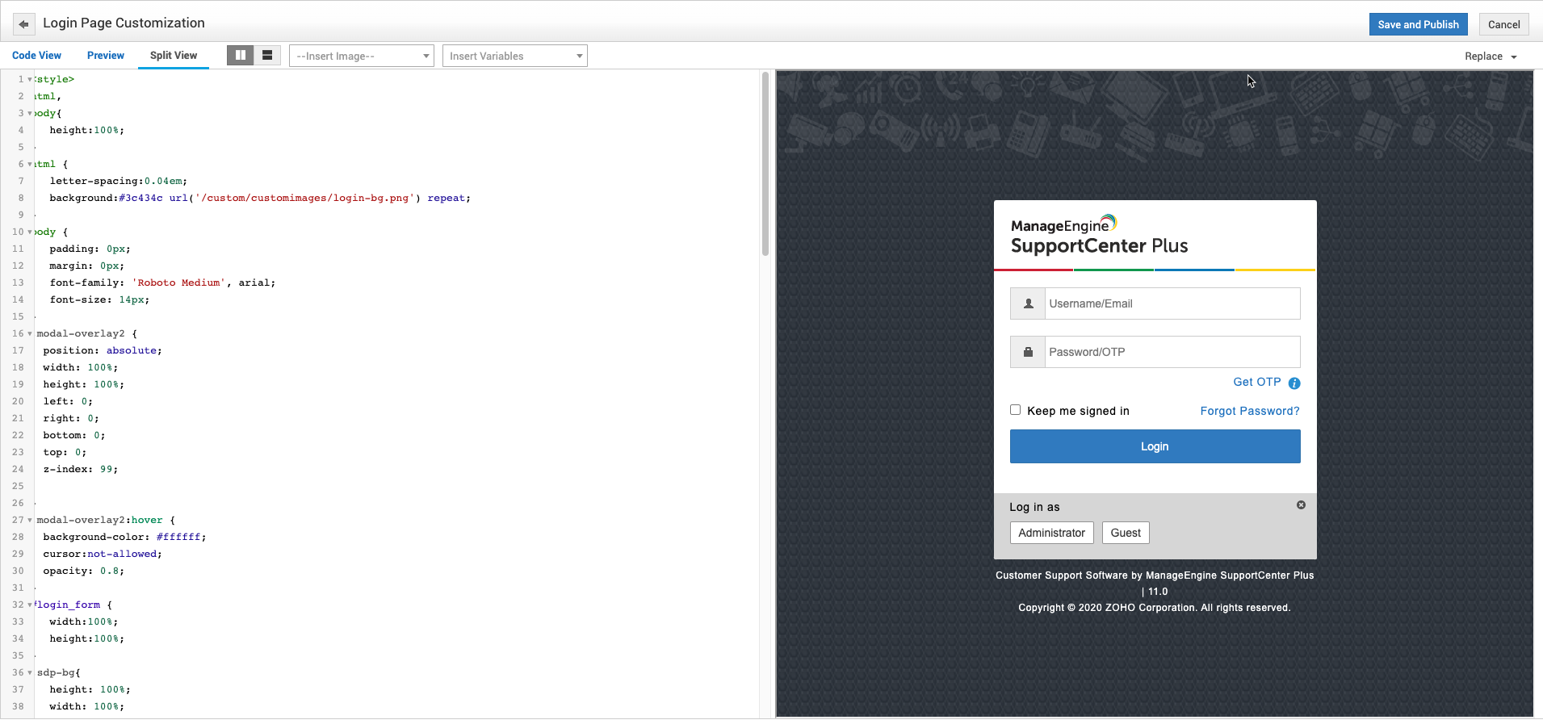Viewport: 1543px width, 724px height.
Task: Click the Log in as label
Action: point(1034,507)
